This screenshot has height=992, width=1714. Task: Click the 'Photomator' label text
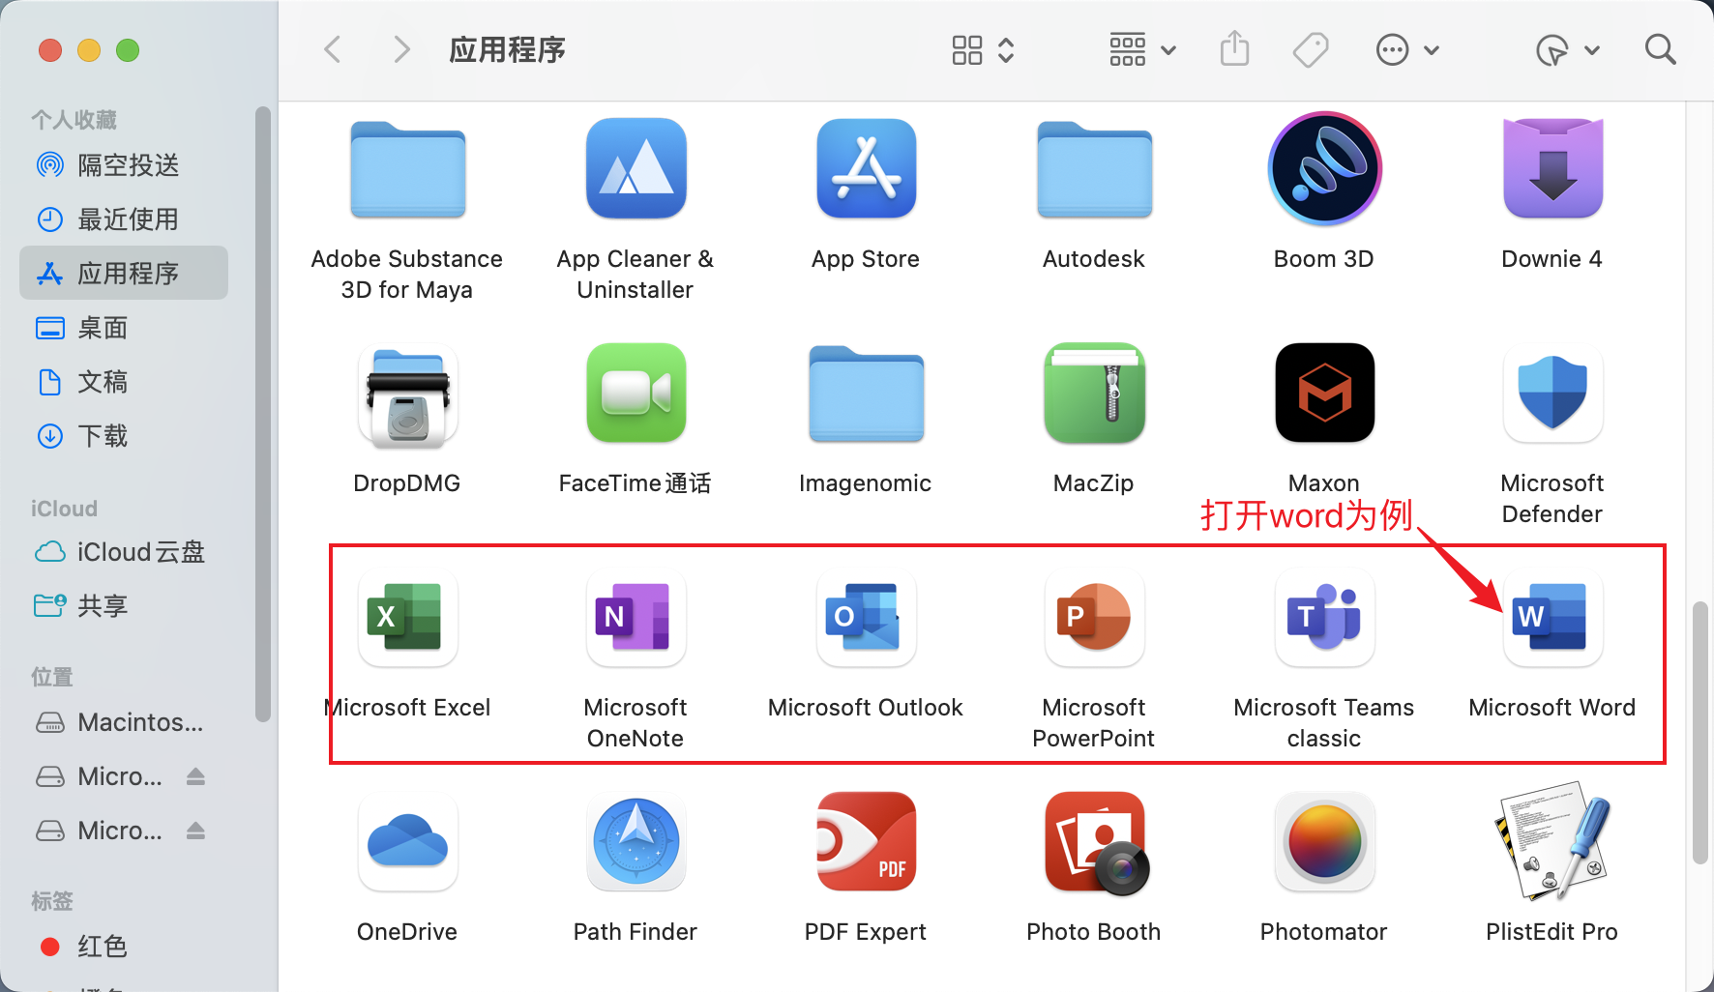(x=1324, y=932)
